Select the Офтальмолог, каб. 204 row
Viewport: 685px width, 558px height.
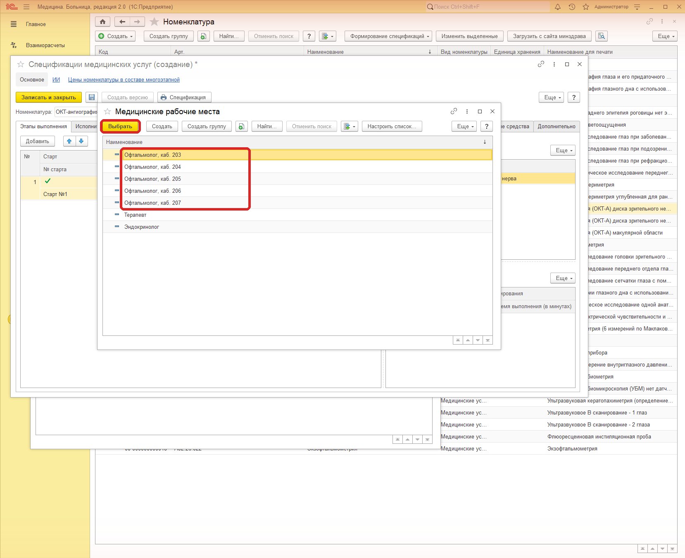coord(297,167)
